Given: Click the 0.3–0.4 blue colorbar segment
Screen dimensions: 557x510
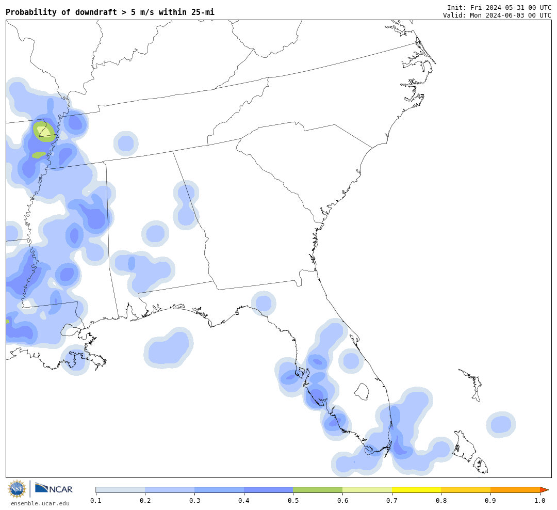Looking at the screenshot, I should (x=219, y=490).
